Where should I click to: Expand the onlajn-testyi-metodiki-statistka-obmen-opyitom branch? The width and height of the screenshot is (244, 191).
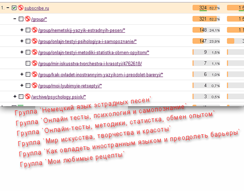click(22, 52)
